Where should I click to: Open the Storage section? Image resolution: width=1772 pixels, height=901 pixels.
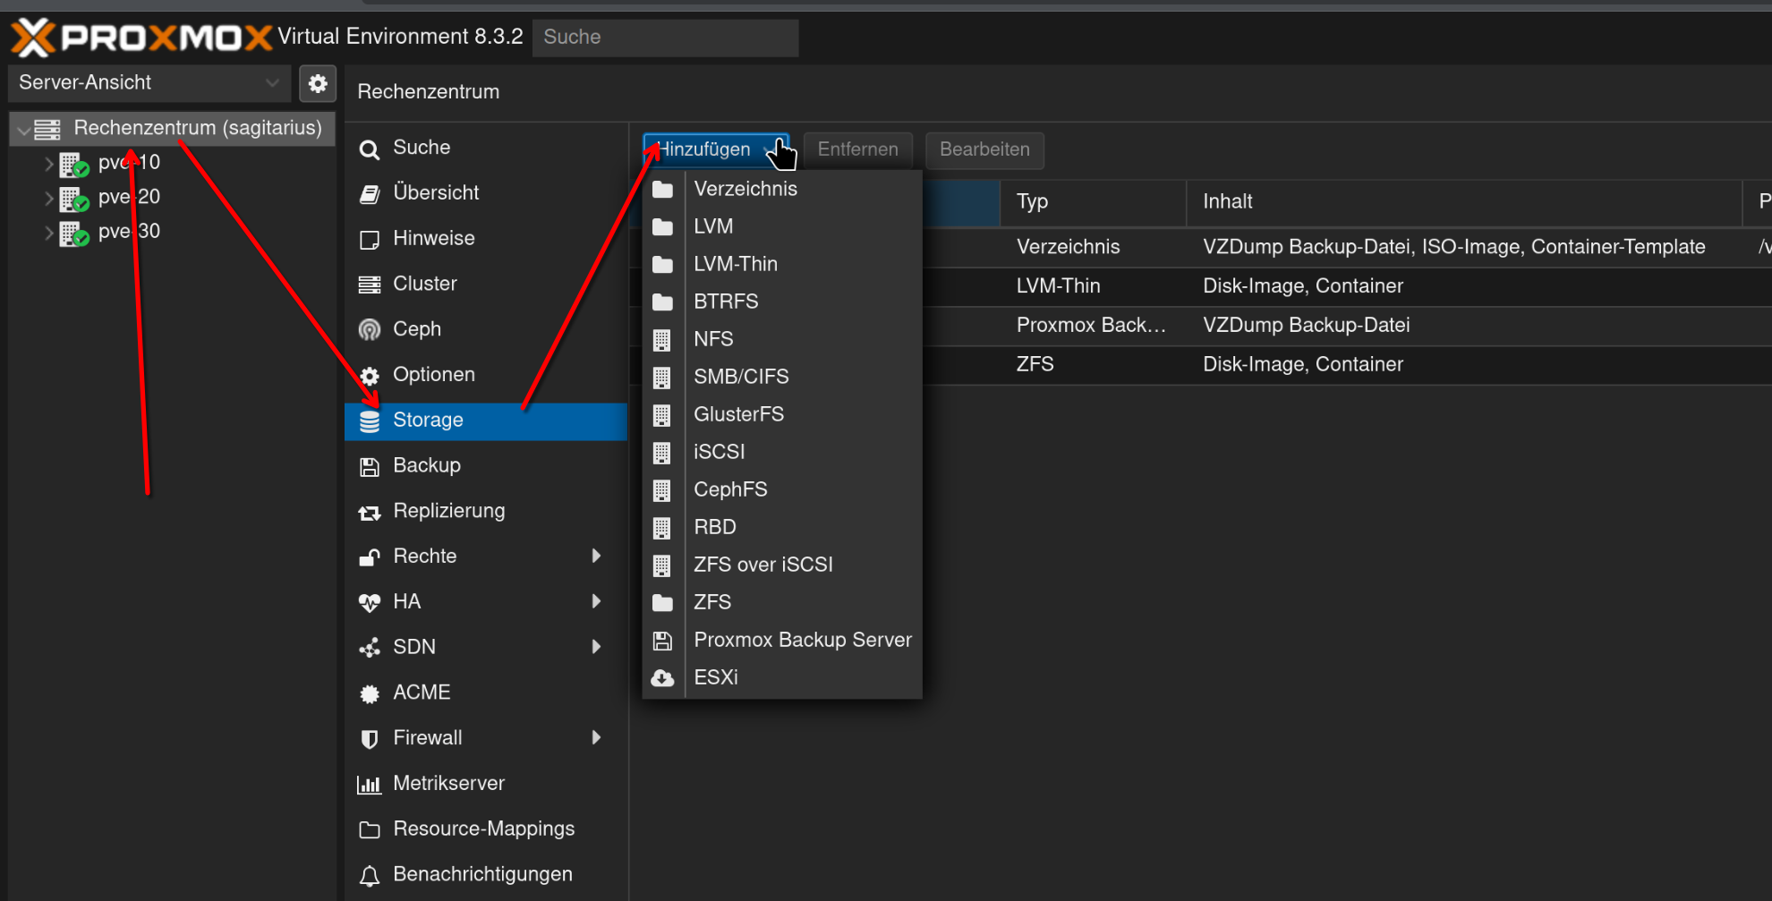pos(486,421)
